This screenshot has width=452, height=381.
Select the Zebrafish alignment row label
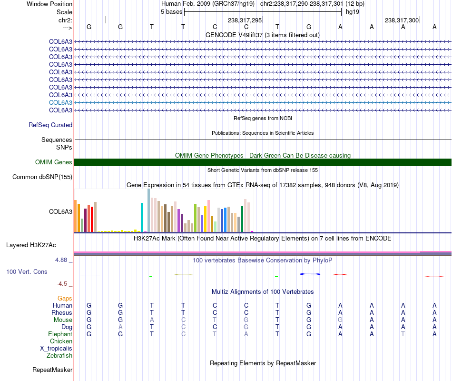pyautogui.click(x=59, y=355)
